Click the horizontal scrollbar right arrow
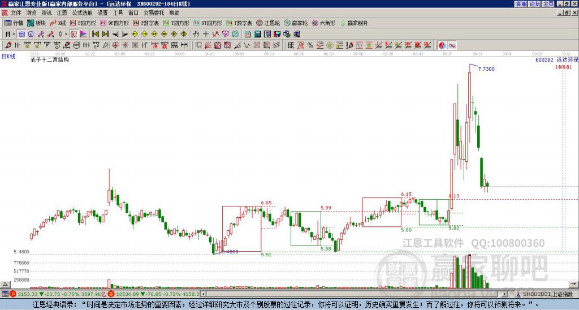The width and height of the screenshot is (579, 310). pyautogui.click(x=505, y=294)
